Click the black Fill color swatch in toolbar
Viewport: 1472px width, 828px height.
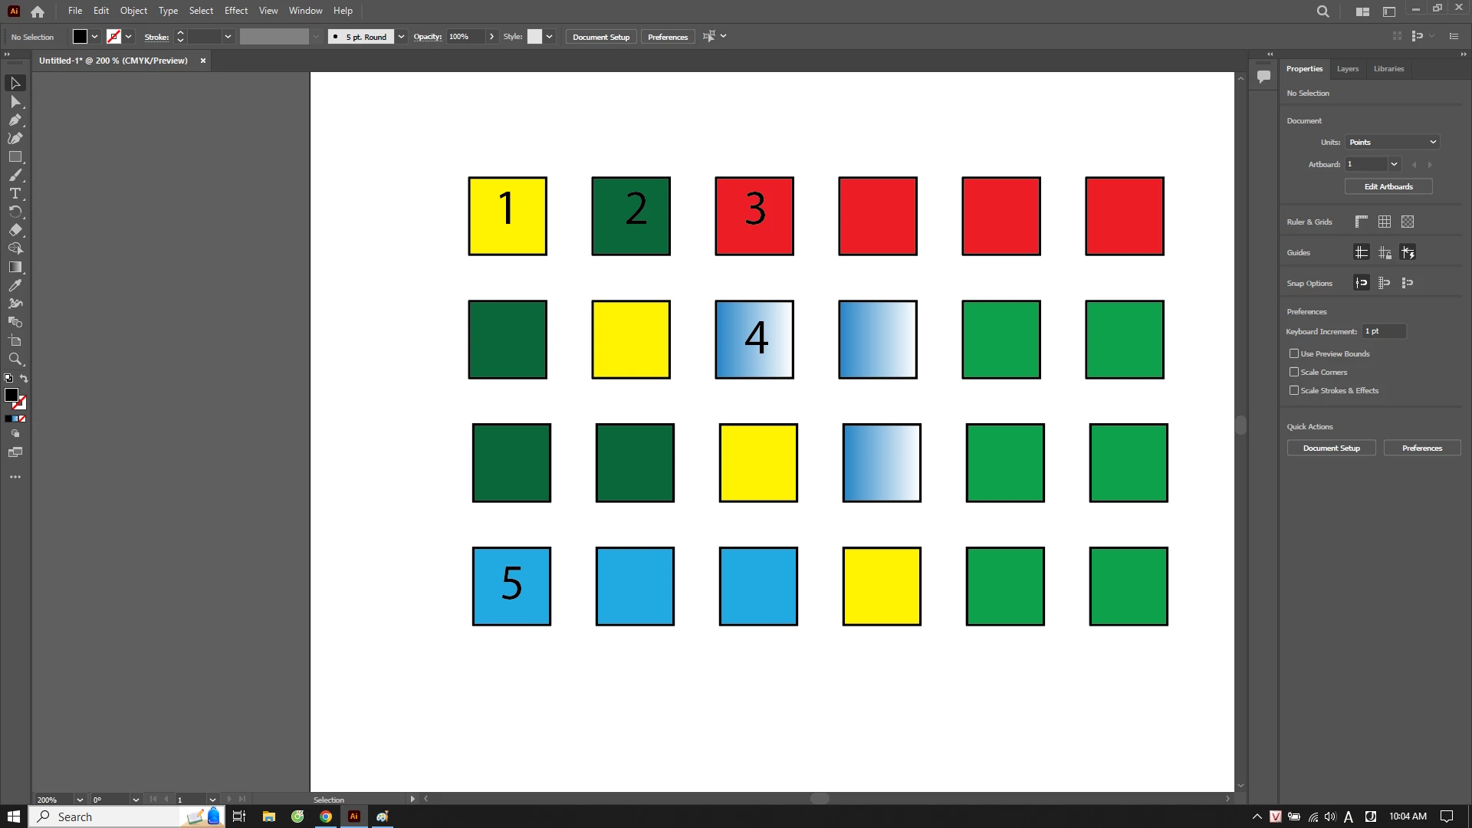click(x=11, y=395)
